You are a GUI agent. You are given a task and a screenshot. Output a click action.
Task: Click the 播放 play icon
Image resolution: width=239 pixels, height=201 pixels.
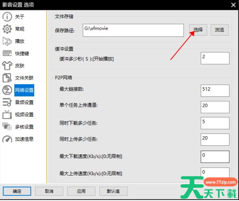pos(7,41)
